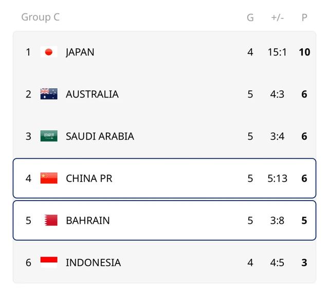The height and width of the screenshot is (288, 329).
Task: Click the P points column header
Action: click(304, 17)
